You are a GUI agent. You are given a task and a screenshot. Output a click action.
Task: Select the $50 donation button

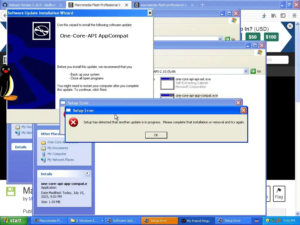[253, 37]
